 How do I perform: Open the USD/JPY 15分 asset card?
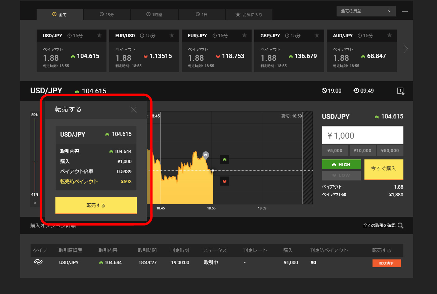[x=72, y=51]
